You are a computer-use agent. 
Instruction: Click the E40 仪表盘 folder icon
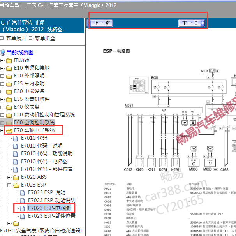[x=9, y=107]
